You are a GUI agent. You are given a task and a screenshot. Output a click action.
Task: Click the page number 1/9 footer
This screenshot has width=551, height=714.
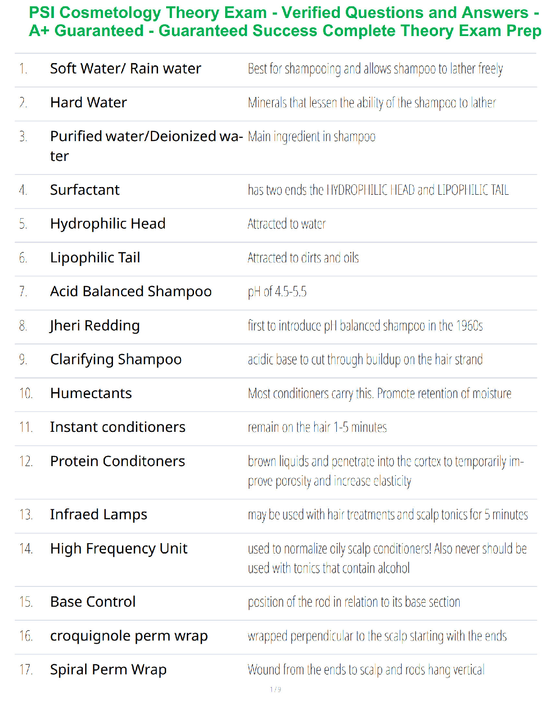pyautogui.click(x=275, y=690)
